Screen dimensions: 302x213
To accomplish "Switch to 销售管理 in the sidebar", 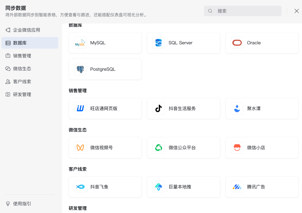I will click(x=30, y=56).
